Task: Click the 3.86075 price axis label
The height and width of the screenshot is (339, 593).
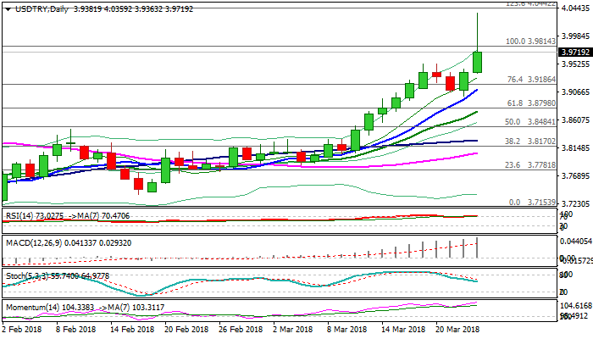Action: (575, 120)
